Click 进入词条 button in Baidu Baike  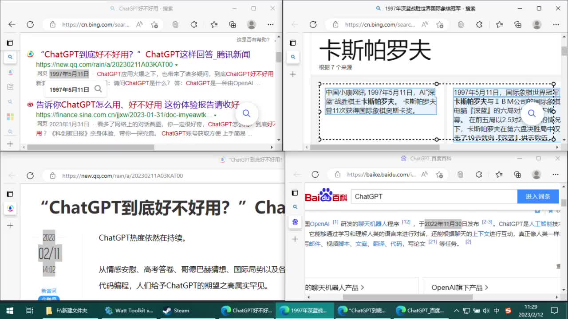(538, 197)
